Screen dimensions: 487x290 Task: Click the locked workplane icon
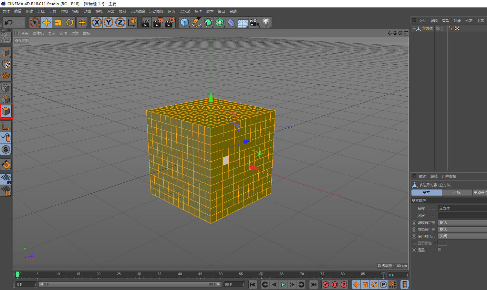6,179
